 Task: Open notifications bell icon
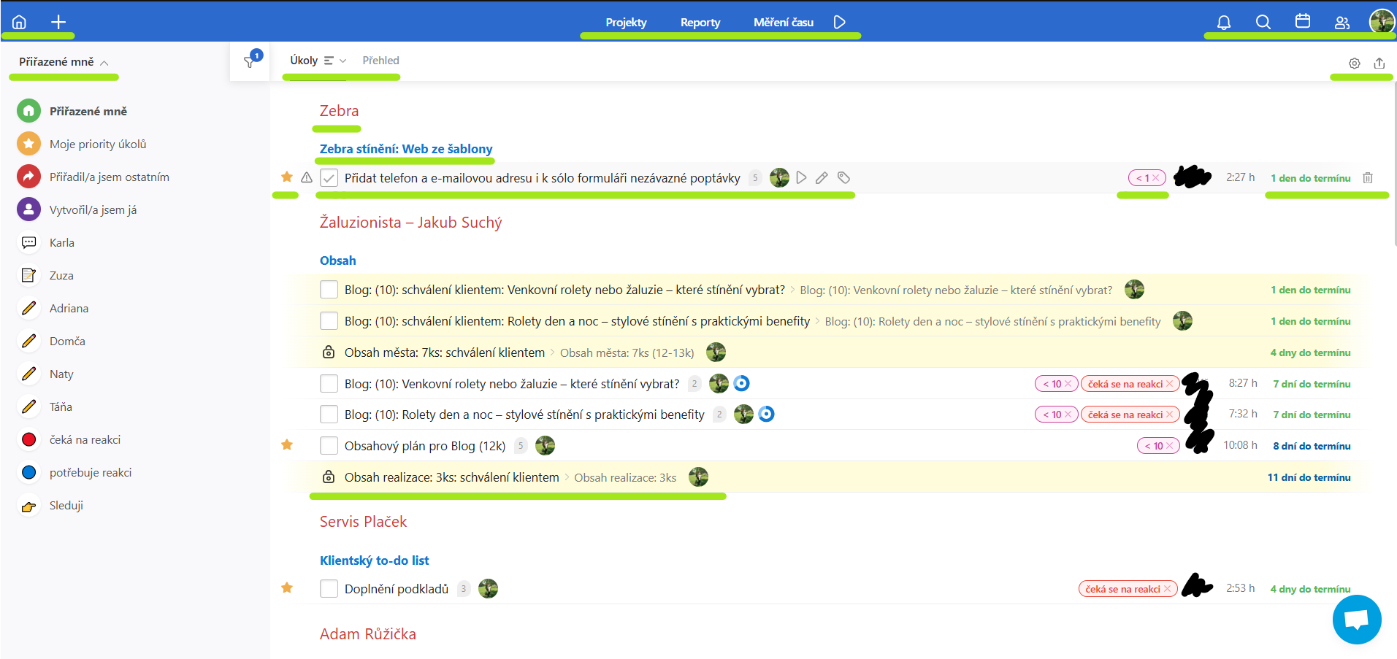click(x=1224, y=22)
